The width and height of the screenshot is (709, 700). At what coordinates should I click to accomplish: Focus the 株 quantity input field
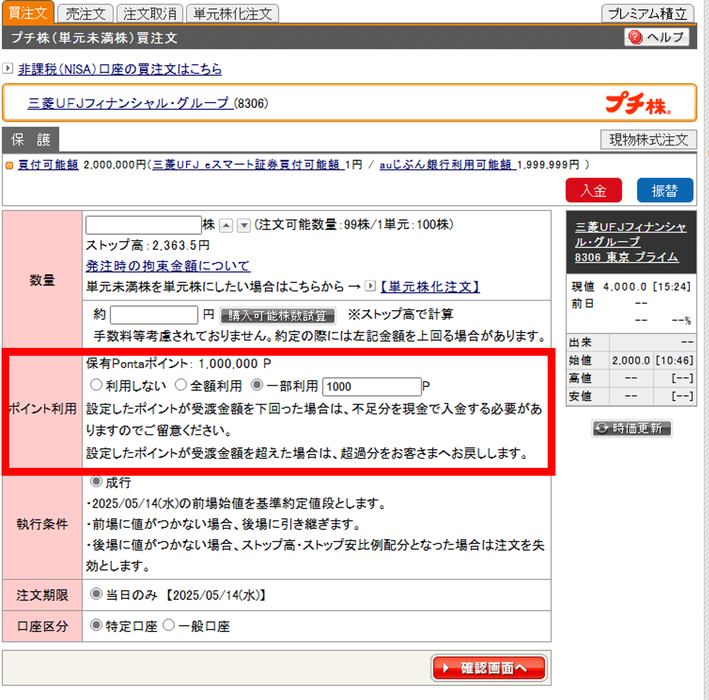[143, 225]
